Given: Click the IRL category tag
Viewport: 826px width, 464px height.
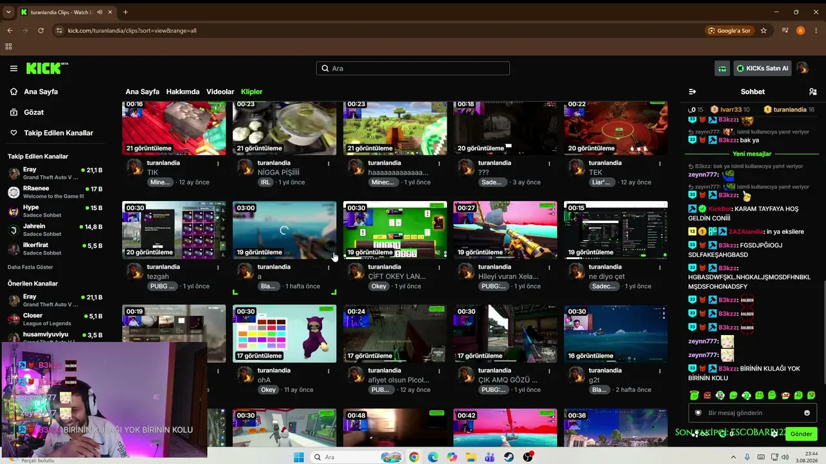Looking at the screenshot, I should coord(265,182).
